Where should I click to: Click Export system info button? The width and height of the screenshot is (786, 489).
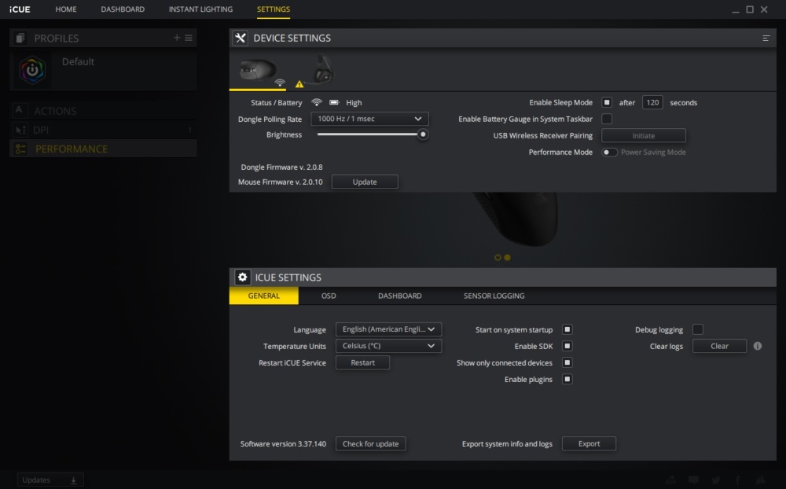point(589,444)
